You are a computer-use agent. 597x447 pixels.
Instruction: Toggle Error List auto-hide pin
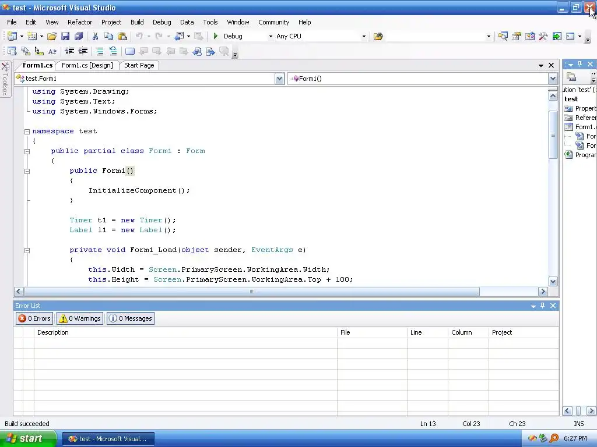543,306
